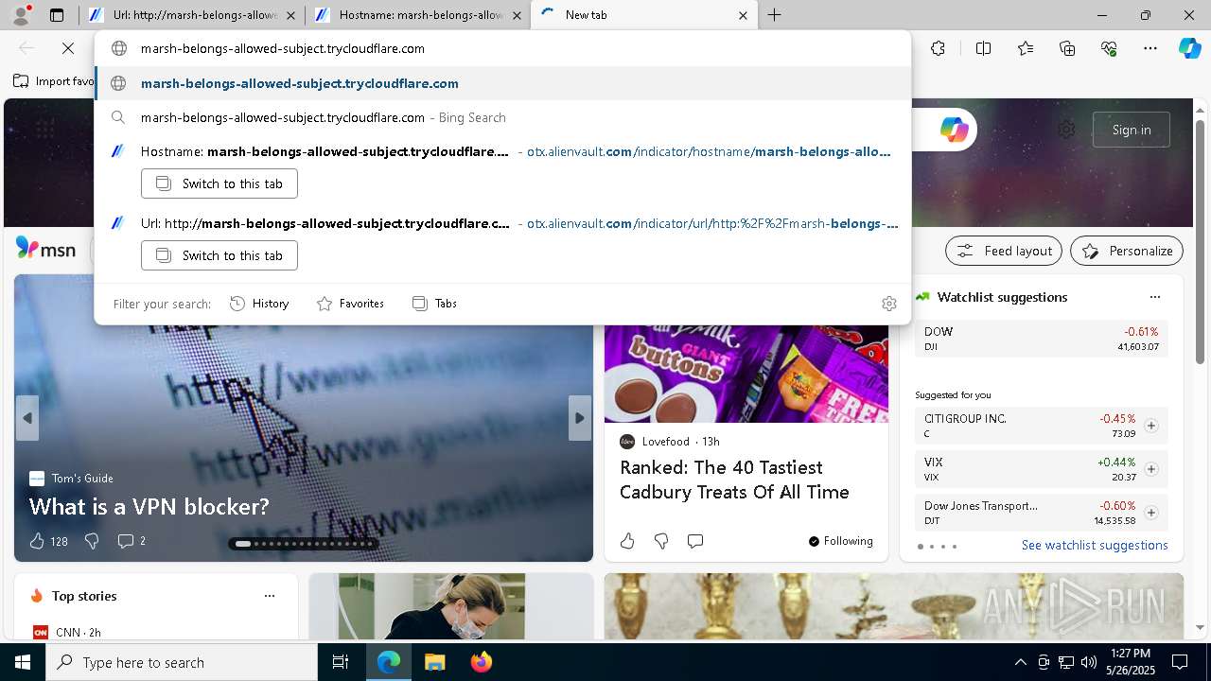Switch to Hostname alienvault tab
Screen dimensions: 1211x681
click(x=418, y=15)
